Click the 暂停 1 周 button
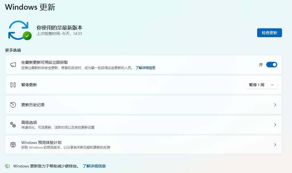This screenshot has width=292, height=173. coord(257,85)
